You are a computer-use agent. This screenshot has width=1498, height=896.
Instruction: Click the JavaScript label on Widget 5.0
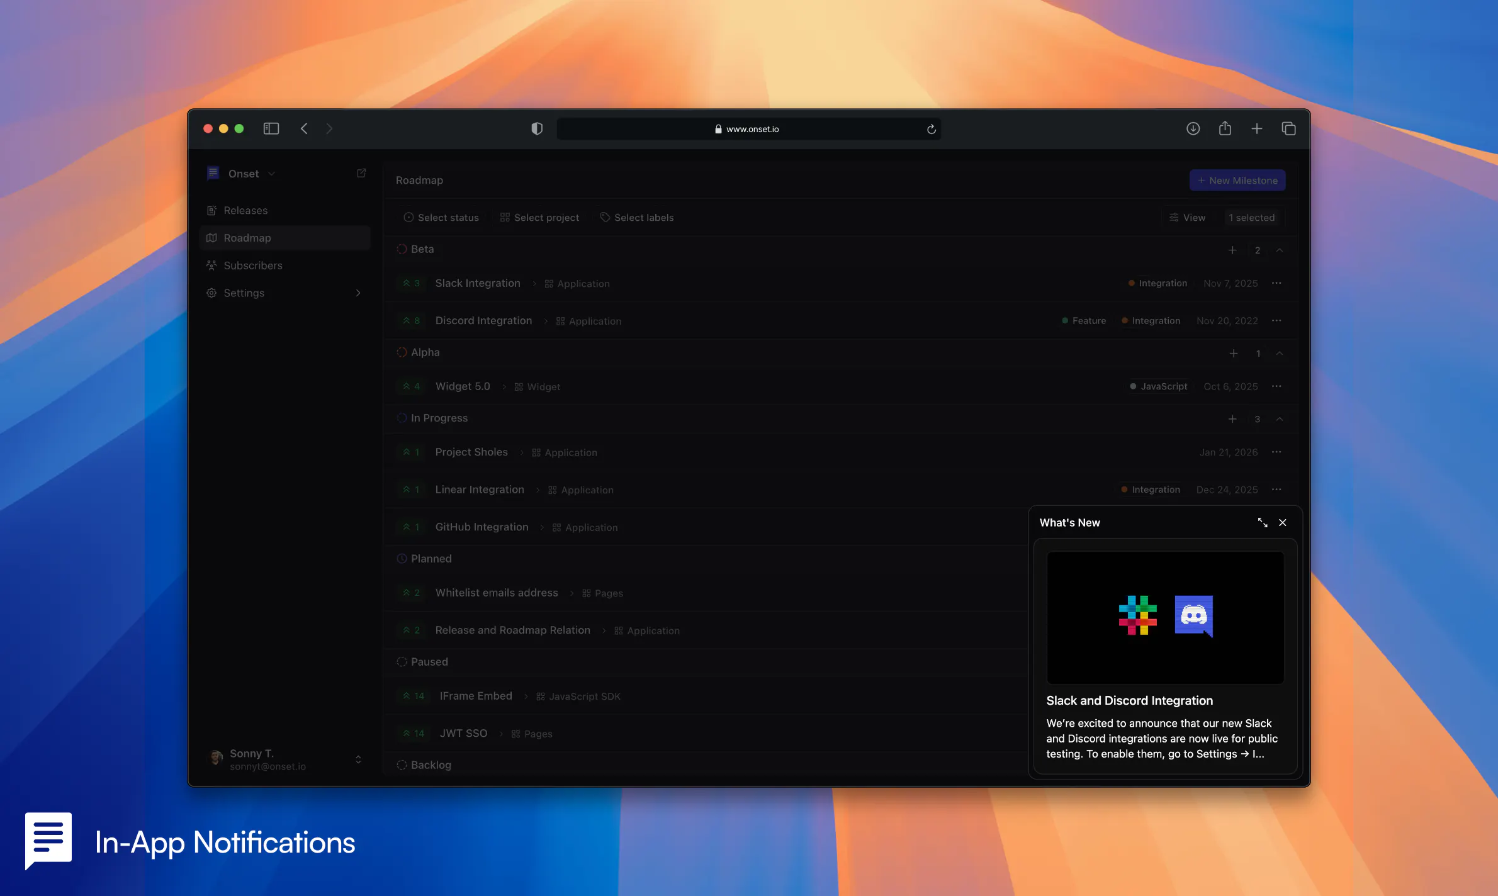click(x=1159, y=386)
